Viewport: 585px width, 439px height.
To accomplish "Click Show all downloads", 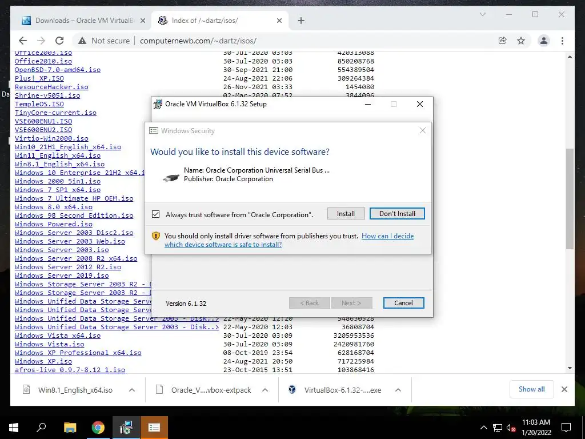I will (x=532, y=389).
